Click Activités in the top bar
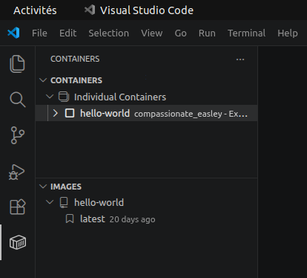 (x=35, y=10)
